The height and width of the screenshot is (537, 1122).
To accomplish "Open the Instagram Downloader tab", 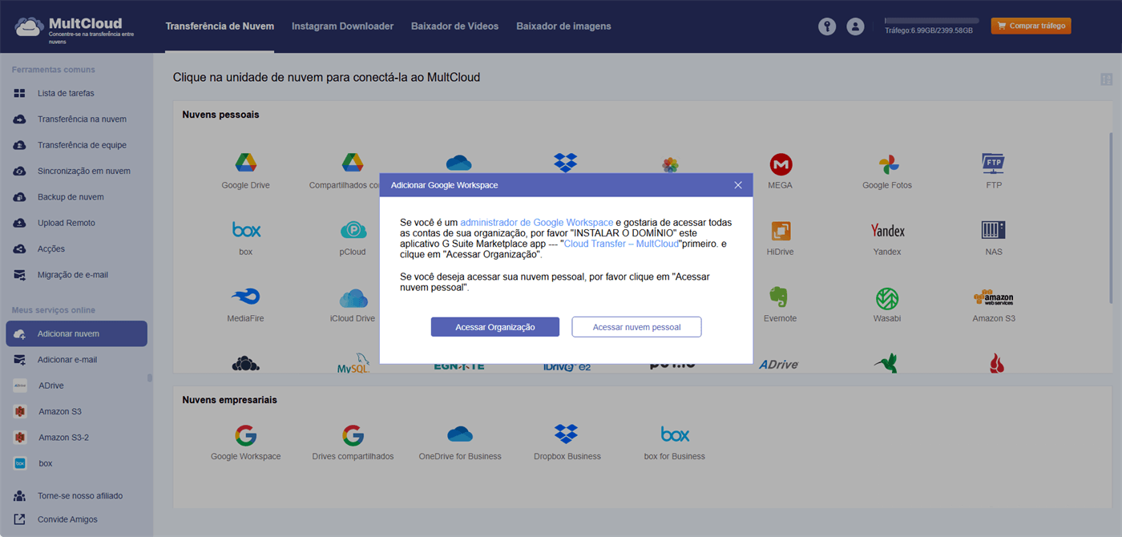I will click(x=342, y=26).
